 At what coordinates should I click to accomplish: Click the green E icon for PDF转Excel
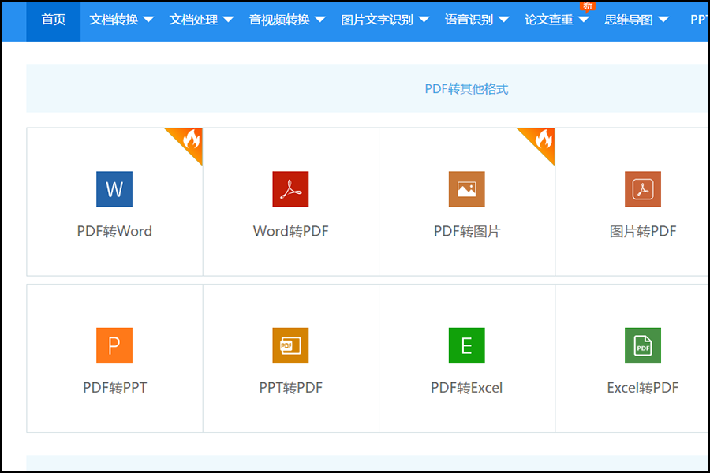pyautogui.click(x=466, y=345)
